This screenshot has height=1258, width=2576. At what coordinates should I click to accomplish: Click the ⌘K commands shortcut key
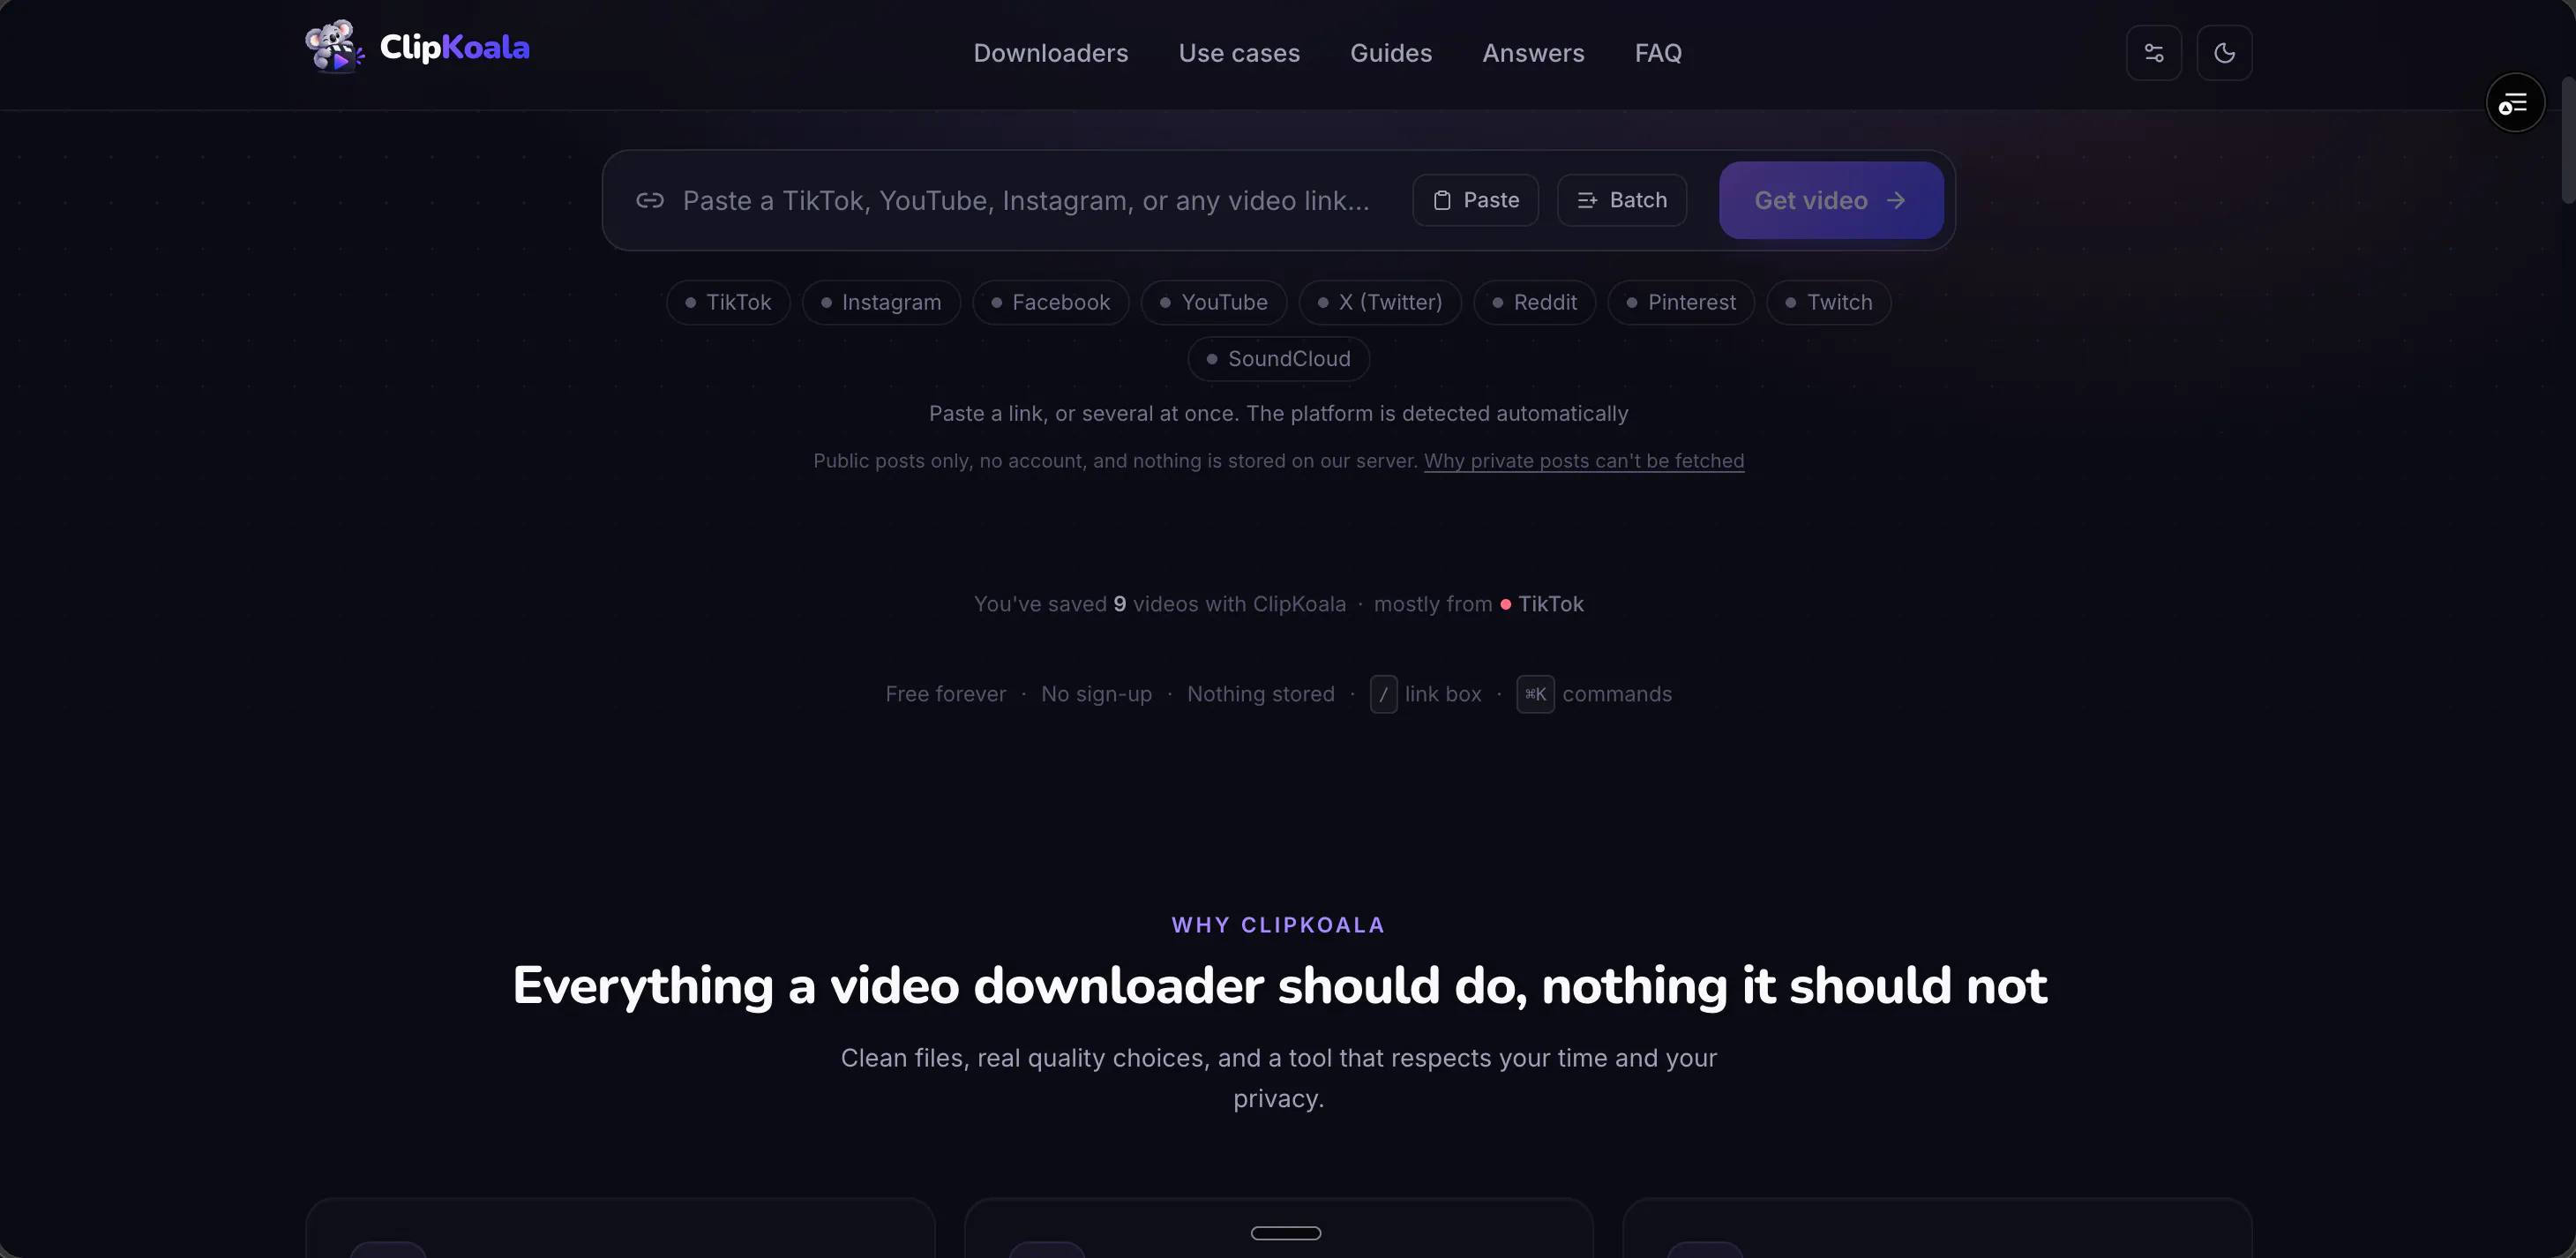pos(1535,694)
